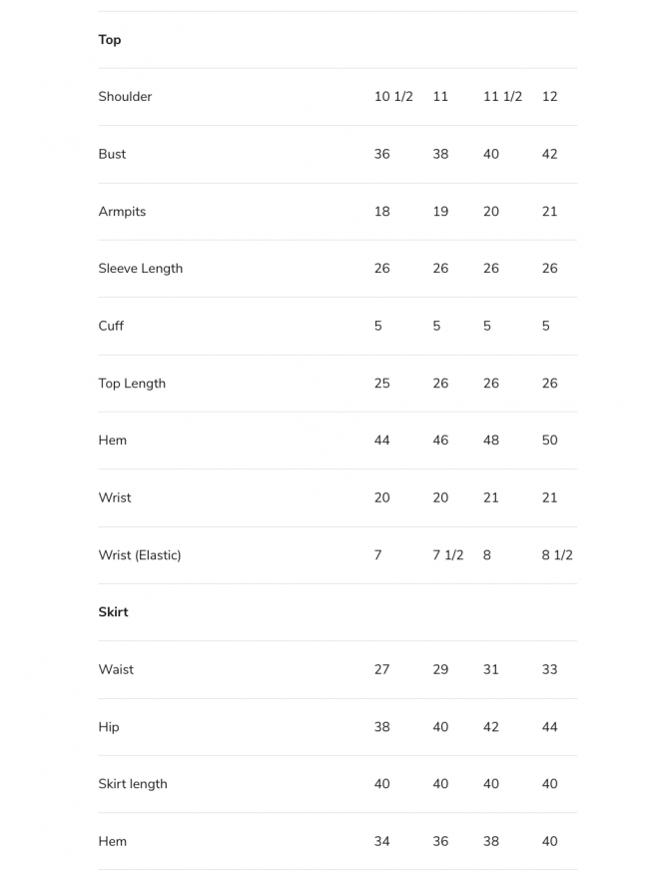Screen dimensions: 659x879
Task: Select the "Top Length" row label
Action: click(132, 384)
